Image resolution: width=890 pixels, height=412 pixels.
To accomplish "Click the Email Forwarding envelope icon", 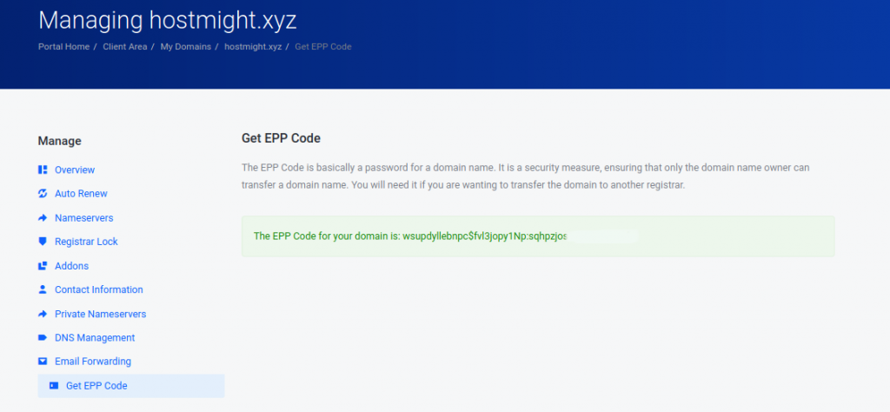I will (x=42, y=361).
